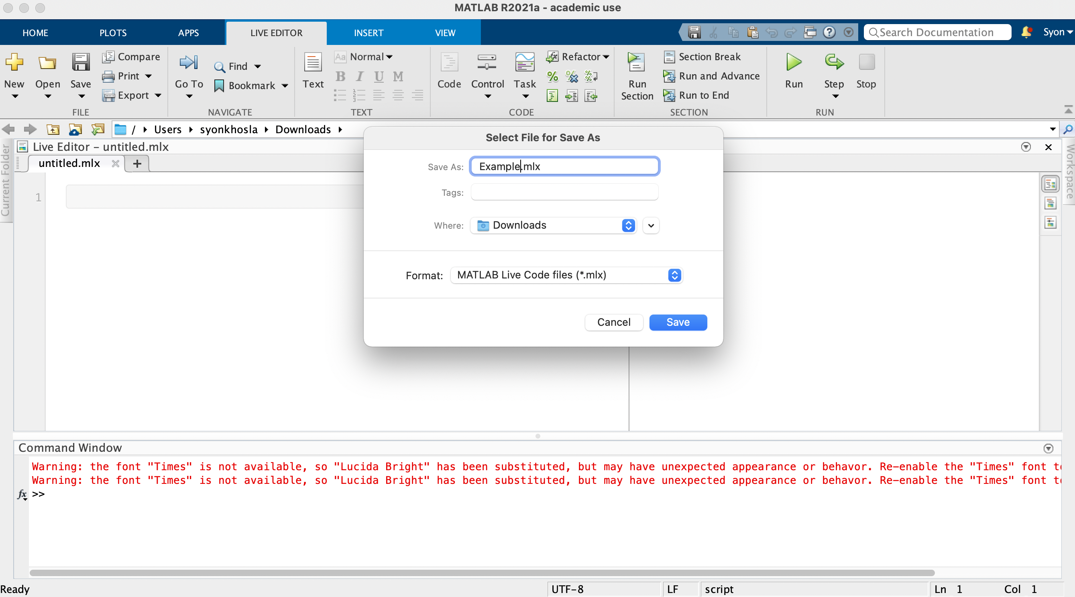This screenshot has height=597, width=1075.
Task: Switch to the PLOTS tab
Action: (x=113, y=32)
